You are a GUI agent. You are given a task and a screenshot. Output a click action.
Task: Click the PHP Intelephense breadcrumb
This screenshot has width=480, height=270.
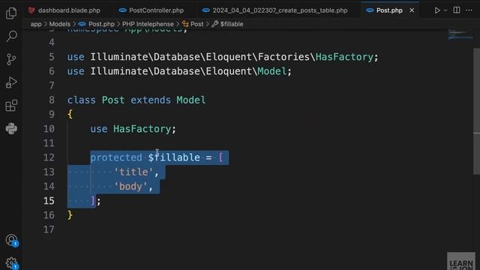(148, 24)
